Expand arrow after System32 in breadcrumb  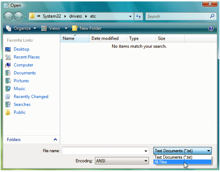point(65,16)
